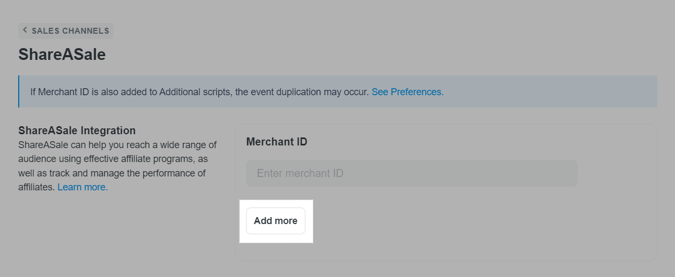Click the right end of merchant ID input
675x277 pixels.
point(567,173)
